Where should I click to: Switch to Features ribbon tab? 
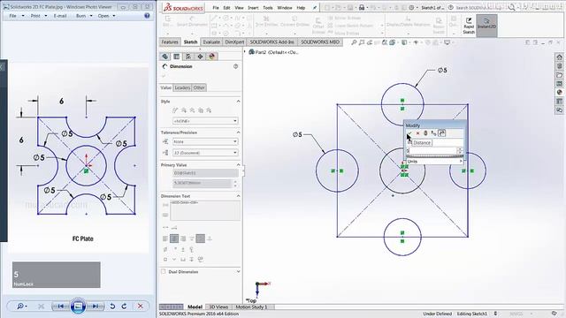click(x=170, y=42)
